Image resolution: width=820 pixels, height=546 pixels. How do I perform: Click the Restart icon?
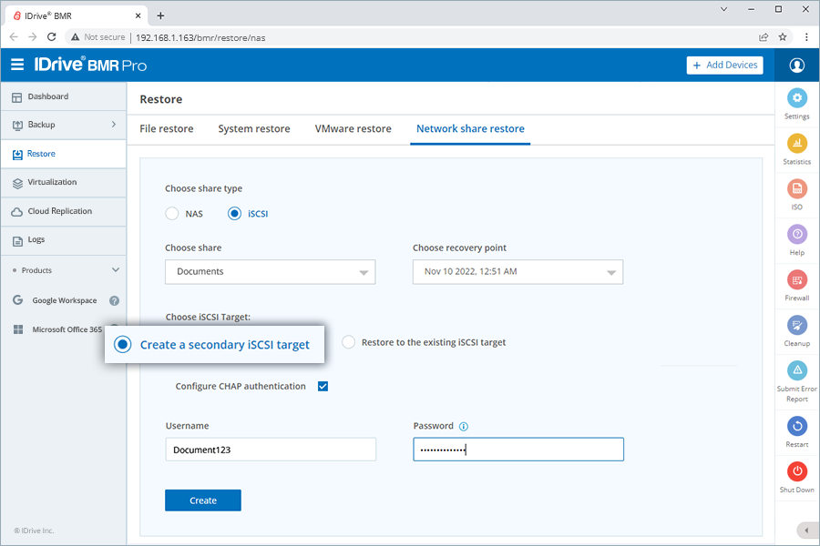coord(796,428)
